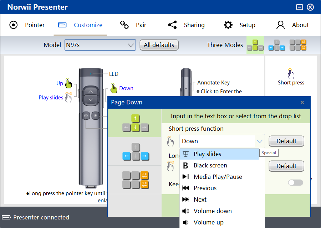Click the Default button for long press function

[x=286, y=166]
